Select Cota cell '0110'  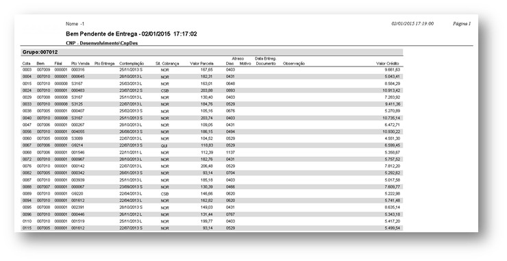coord(27,221)
